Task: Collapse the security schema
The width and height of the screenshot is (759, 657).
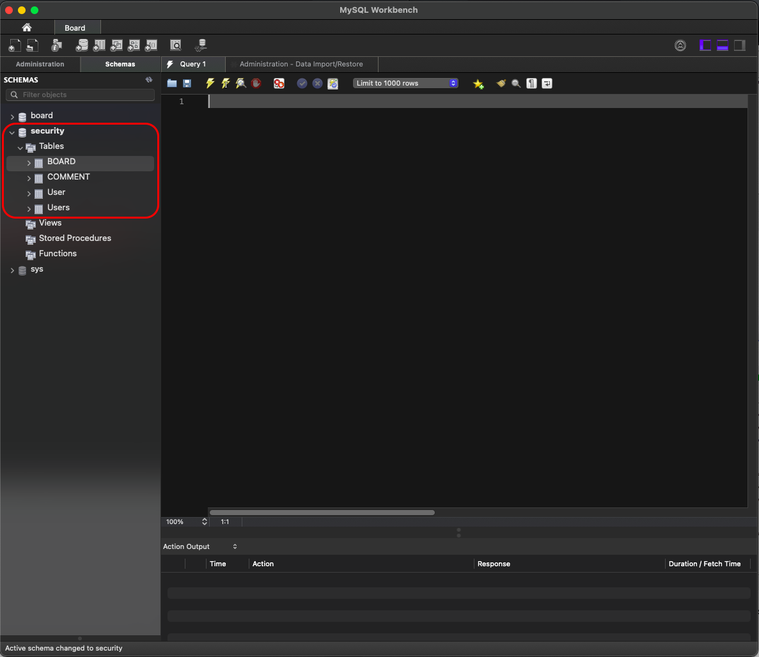Action: tap(12, 132)
